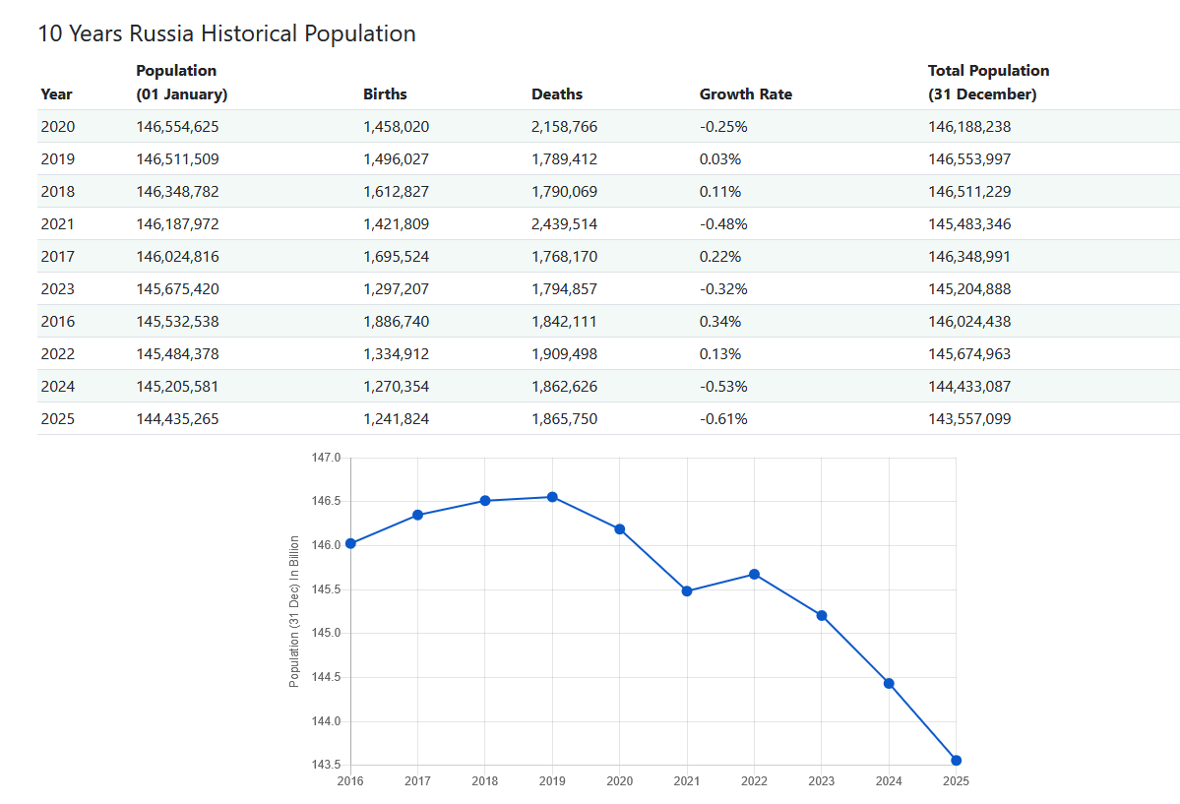Viewport: 1180px width, 804px height.
Task: Click population value 144,435,265
Action: 177,418
